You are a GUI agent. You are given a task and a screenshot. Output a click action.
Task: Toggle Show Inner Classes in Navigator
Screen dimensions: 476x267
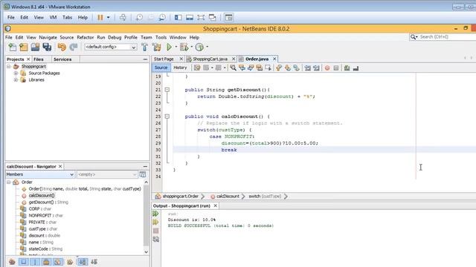tap(58, 262)
